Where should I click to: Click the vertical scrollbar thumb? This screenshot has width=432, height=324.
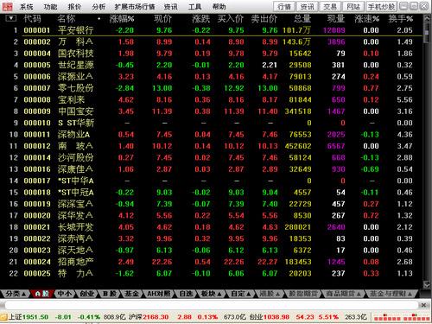[427, 33]
